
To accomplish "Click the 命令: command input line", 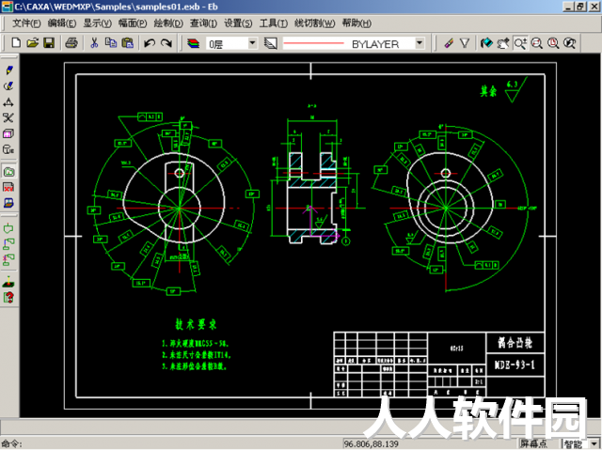I will 171,444.
